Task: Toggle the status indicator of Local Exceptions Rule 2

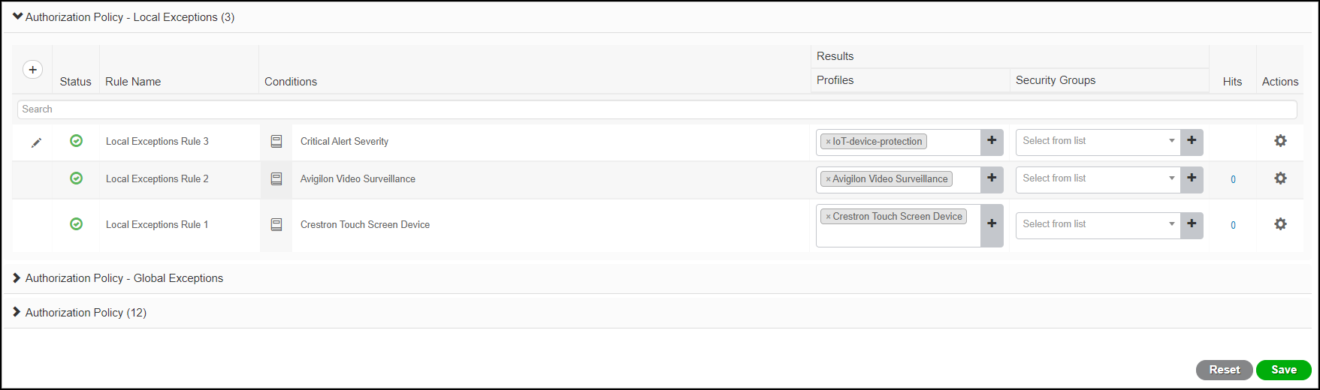Action: [x=76, y=178]
